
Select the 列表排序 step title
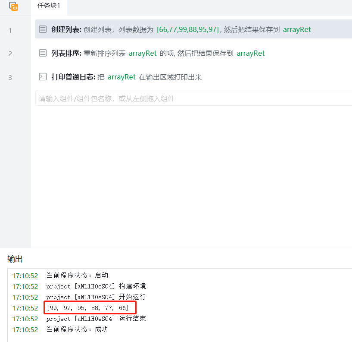66,53
